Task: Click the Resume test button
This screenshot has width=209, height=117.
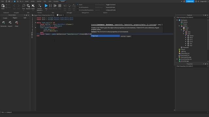Action: pyautogui.click(x=55, y=6)
